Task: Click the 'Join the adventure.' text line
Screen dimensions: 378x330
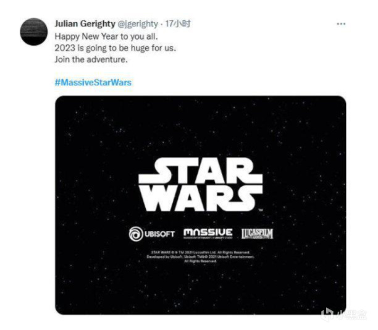Action: (x=91, y=59)
